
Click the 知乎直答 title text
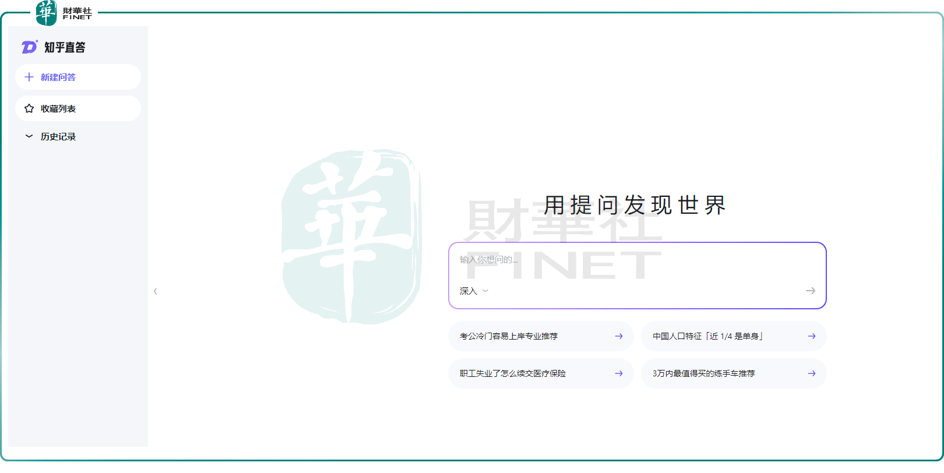click(65, 47)
